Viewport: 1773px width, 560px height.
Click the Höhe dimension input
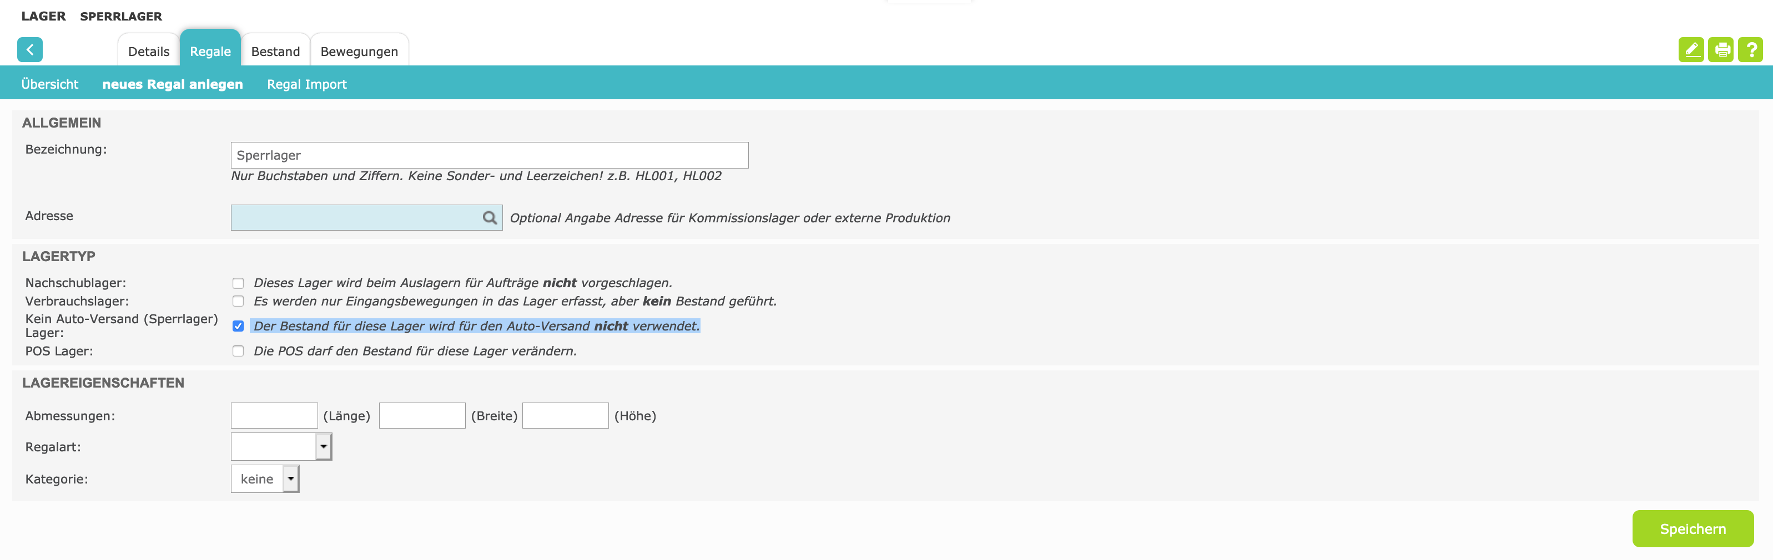(x=565, y=416)
